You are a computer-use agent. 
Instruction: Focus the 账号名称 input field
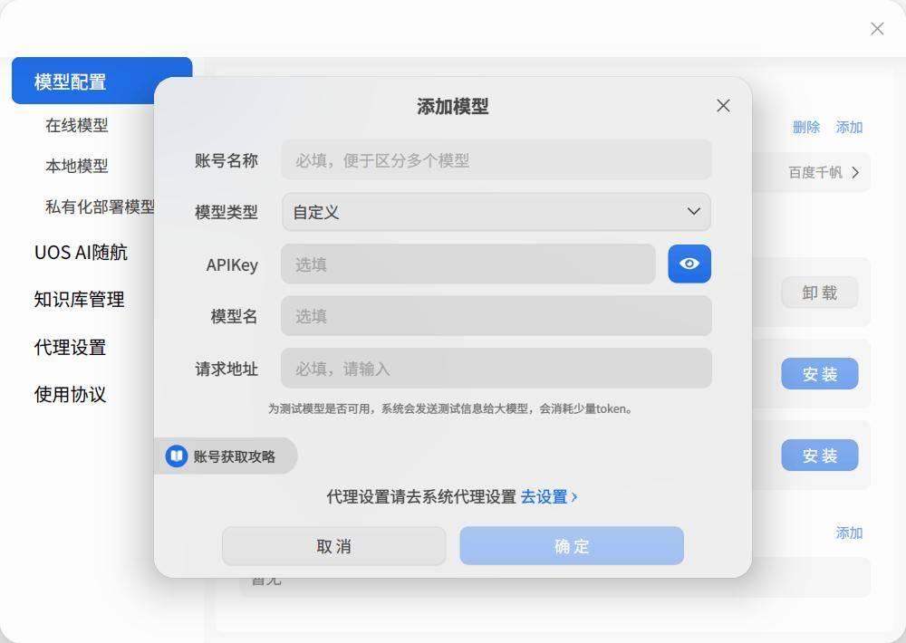(x=496, y=160)
